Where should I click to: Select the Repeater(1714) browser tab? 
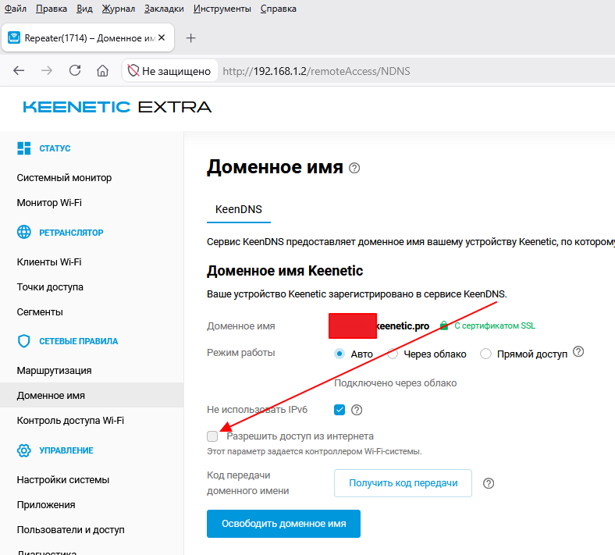[88, 37]
